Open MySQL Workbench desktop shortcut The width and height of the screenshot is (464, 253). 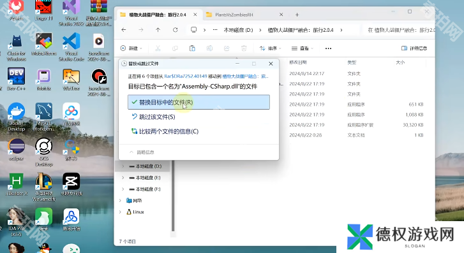coord(44,117)
